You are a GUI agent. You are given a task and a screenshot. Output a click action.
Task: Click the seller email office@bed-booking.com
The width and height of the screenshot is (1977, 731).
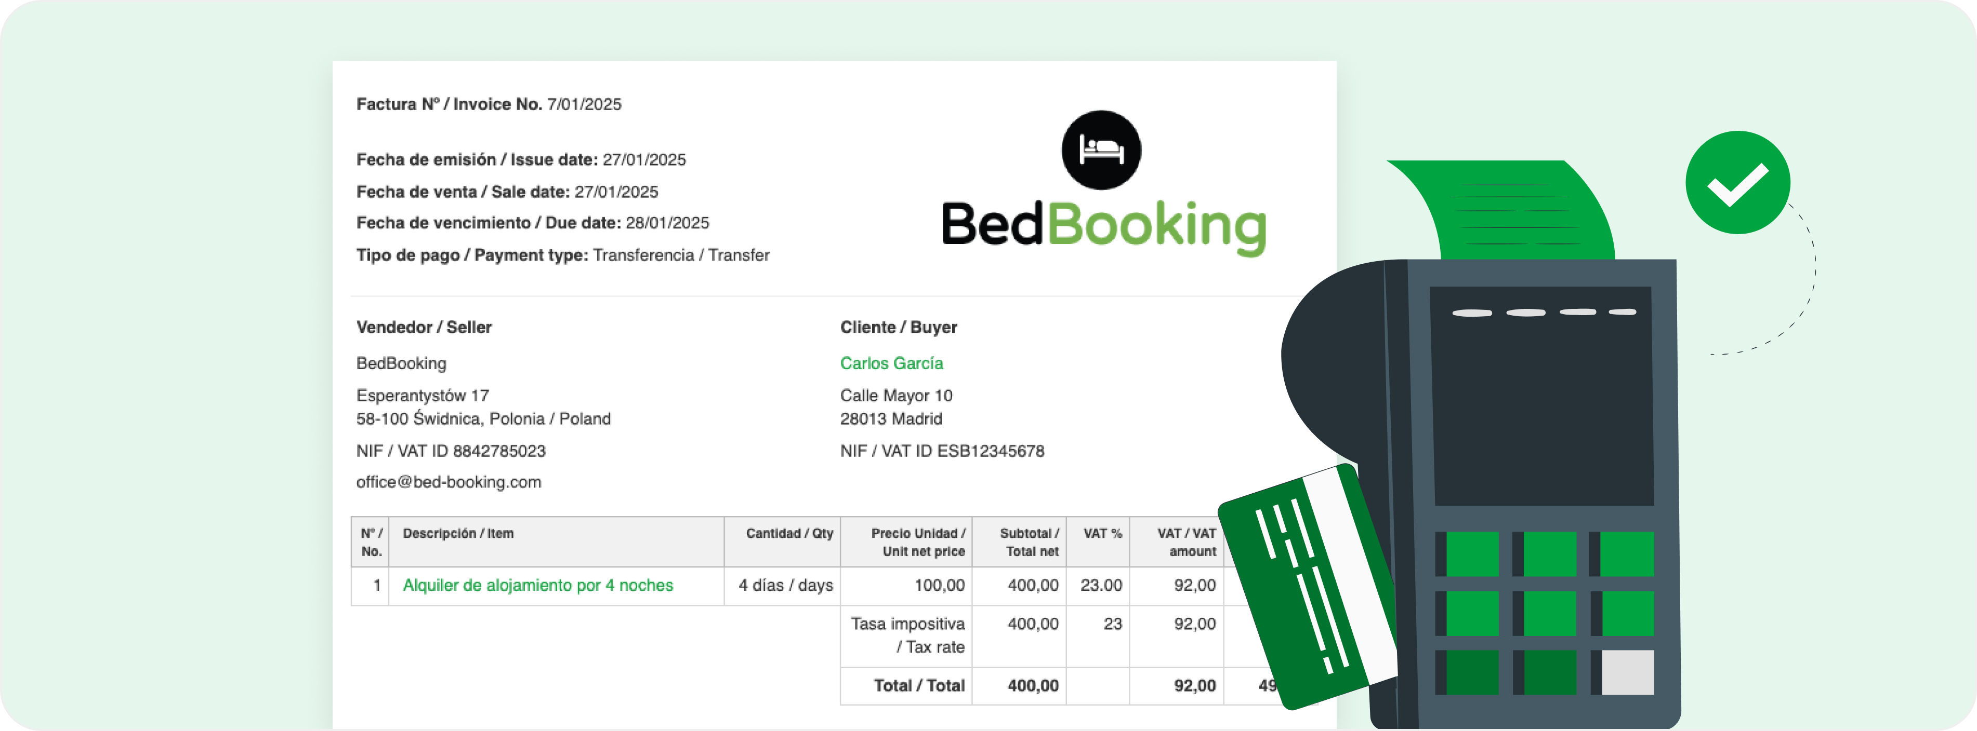point(448,482)
